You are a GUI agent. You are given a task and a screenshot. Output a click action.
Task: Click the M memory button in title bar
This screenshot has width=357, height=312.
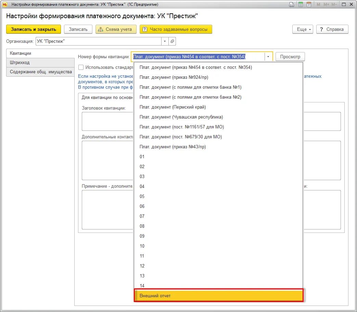point(318,4)
